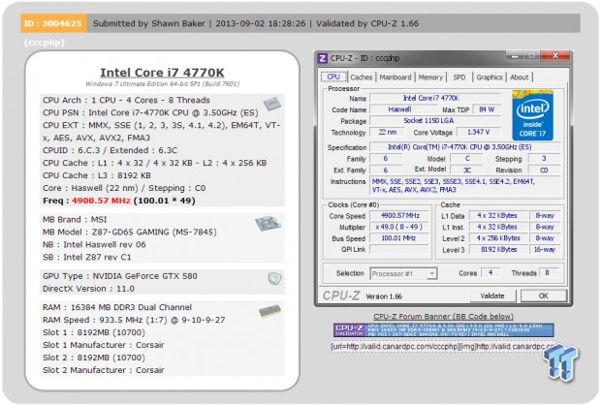The image size is (601, 405).
Task: Switch to the Memory tab
Action: (x=430, y=77)
